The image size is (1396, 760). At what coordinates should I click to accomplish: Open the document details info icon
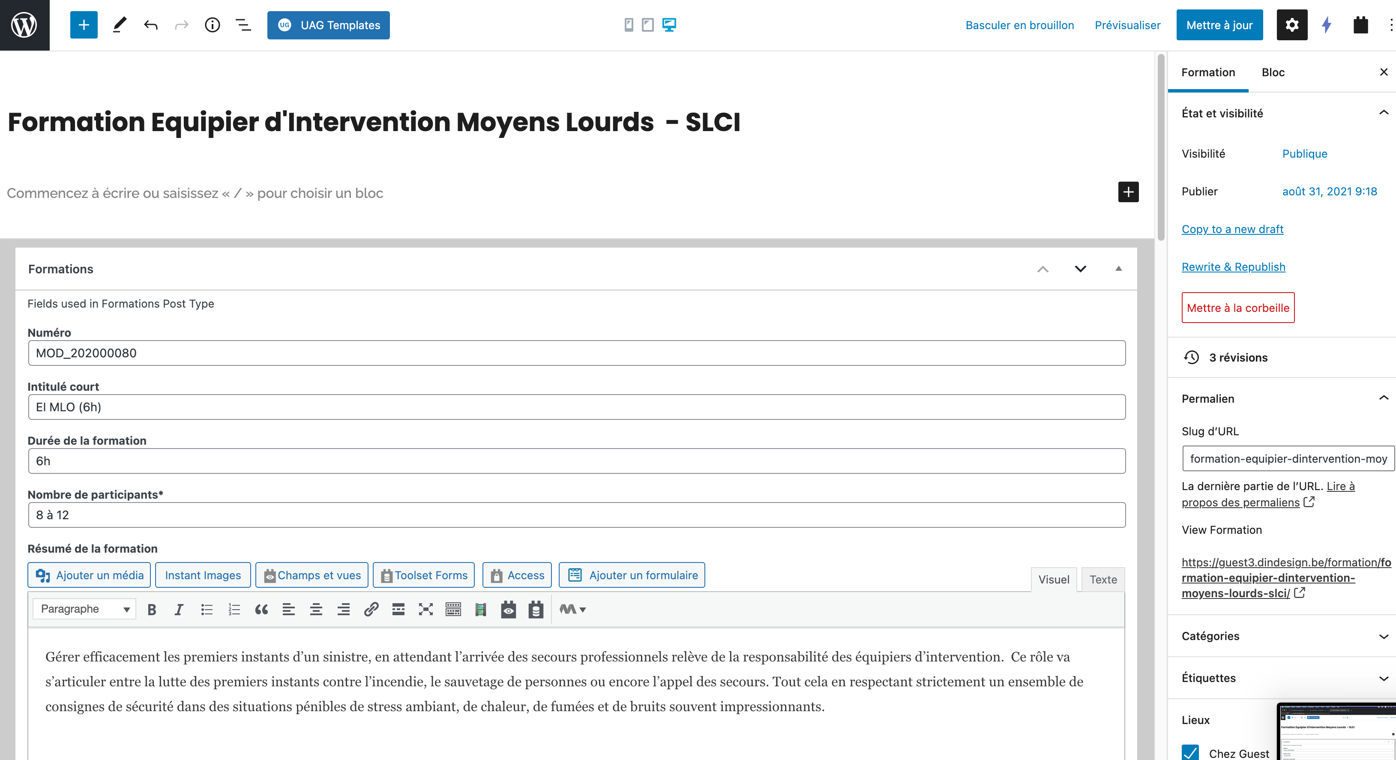tap(212, 25)
